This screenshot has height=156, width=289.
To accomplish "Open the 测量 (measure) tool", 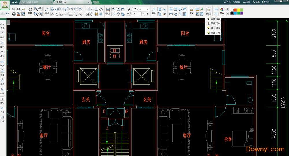I will pyautogui.click(x=191, y=11).
